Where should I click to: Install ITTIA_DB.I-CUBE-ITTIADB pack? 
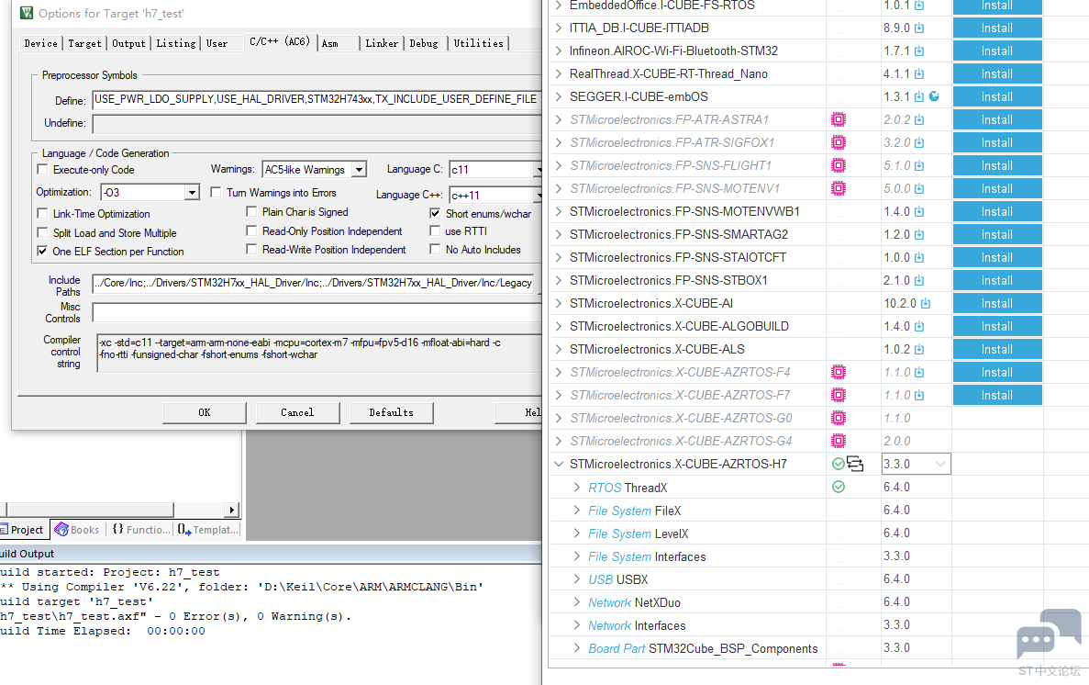[996, 28]
